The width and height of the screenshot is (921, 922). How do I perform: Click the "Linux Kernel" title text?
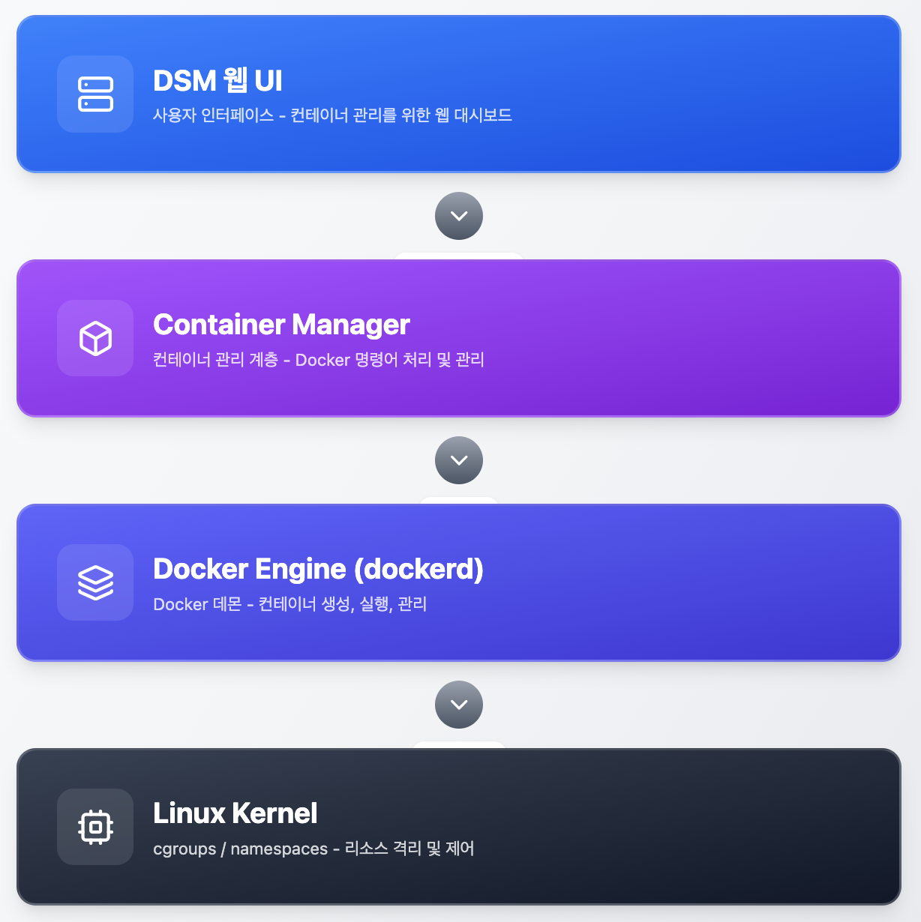(235, 813)
